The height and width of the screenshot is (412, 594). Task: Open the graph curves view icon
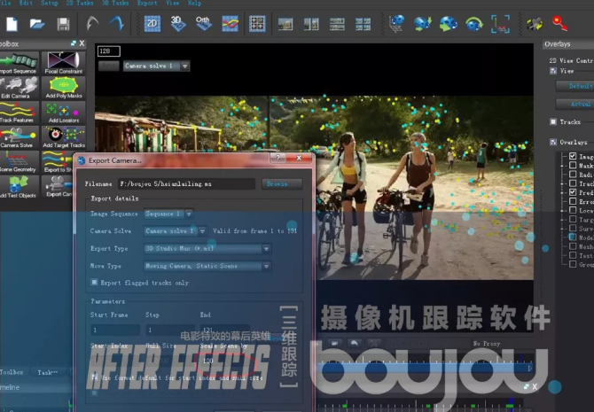tap(230, 24)
